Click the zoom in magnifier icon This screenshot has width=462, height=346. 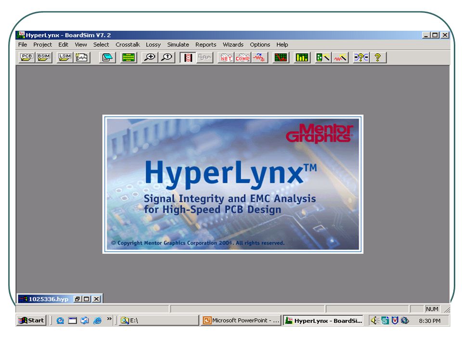(150, 57)
